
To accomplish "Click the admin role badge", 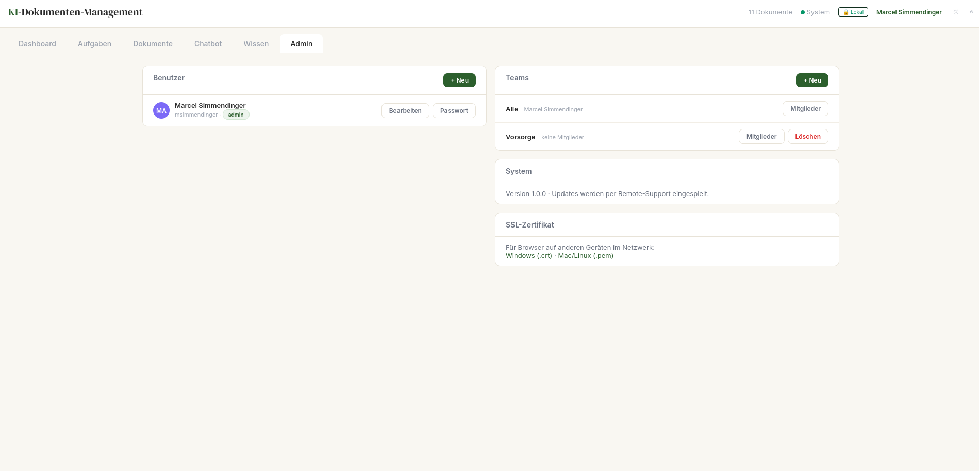I will coord(236,115).
